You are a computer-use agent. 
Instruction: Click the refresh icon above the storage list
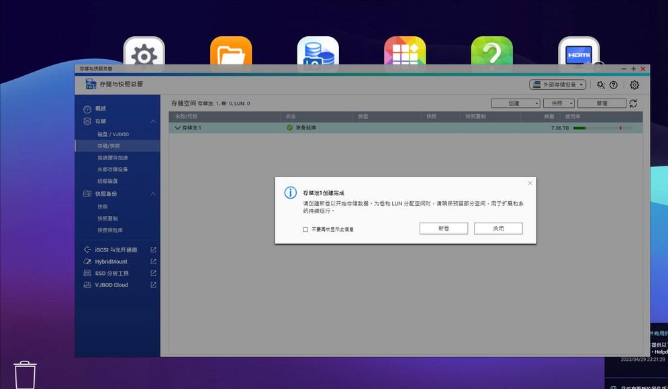coord(632,103)
